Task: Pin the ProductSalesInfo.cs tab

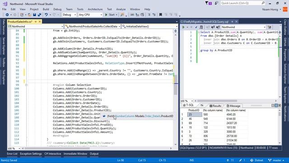Action: coord(36,22)
